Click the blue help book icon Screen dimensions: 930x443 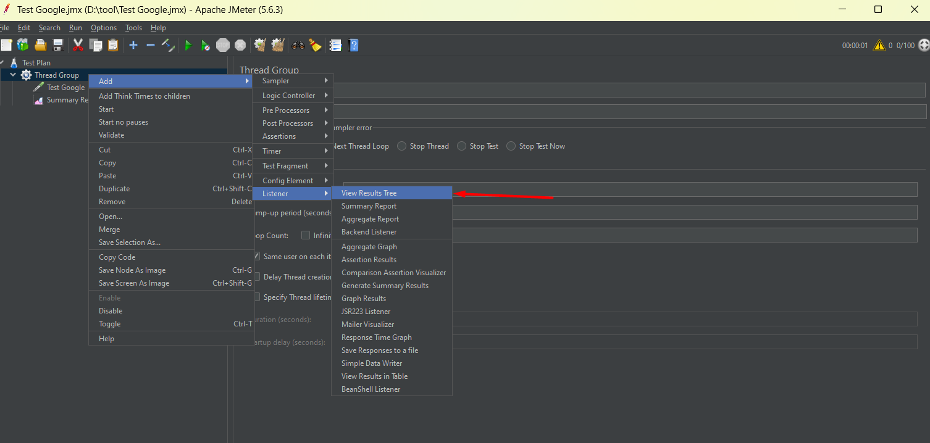pyautogui.click(x=353, y=45)
